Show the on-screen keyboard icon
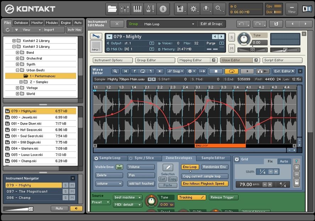315x221 pixels. click(x=137, y=9)
